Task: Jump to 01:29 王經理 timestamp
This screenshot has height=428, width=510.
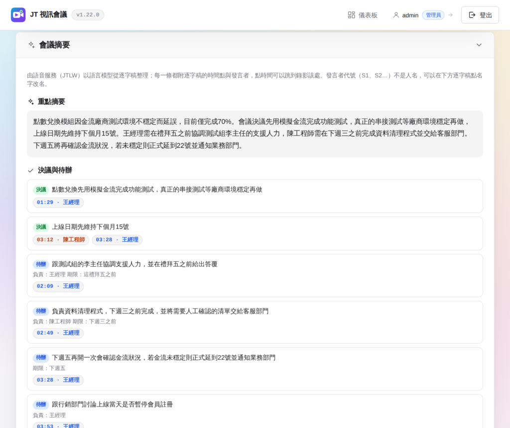Action: tap(58, 202)
